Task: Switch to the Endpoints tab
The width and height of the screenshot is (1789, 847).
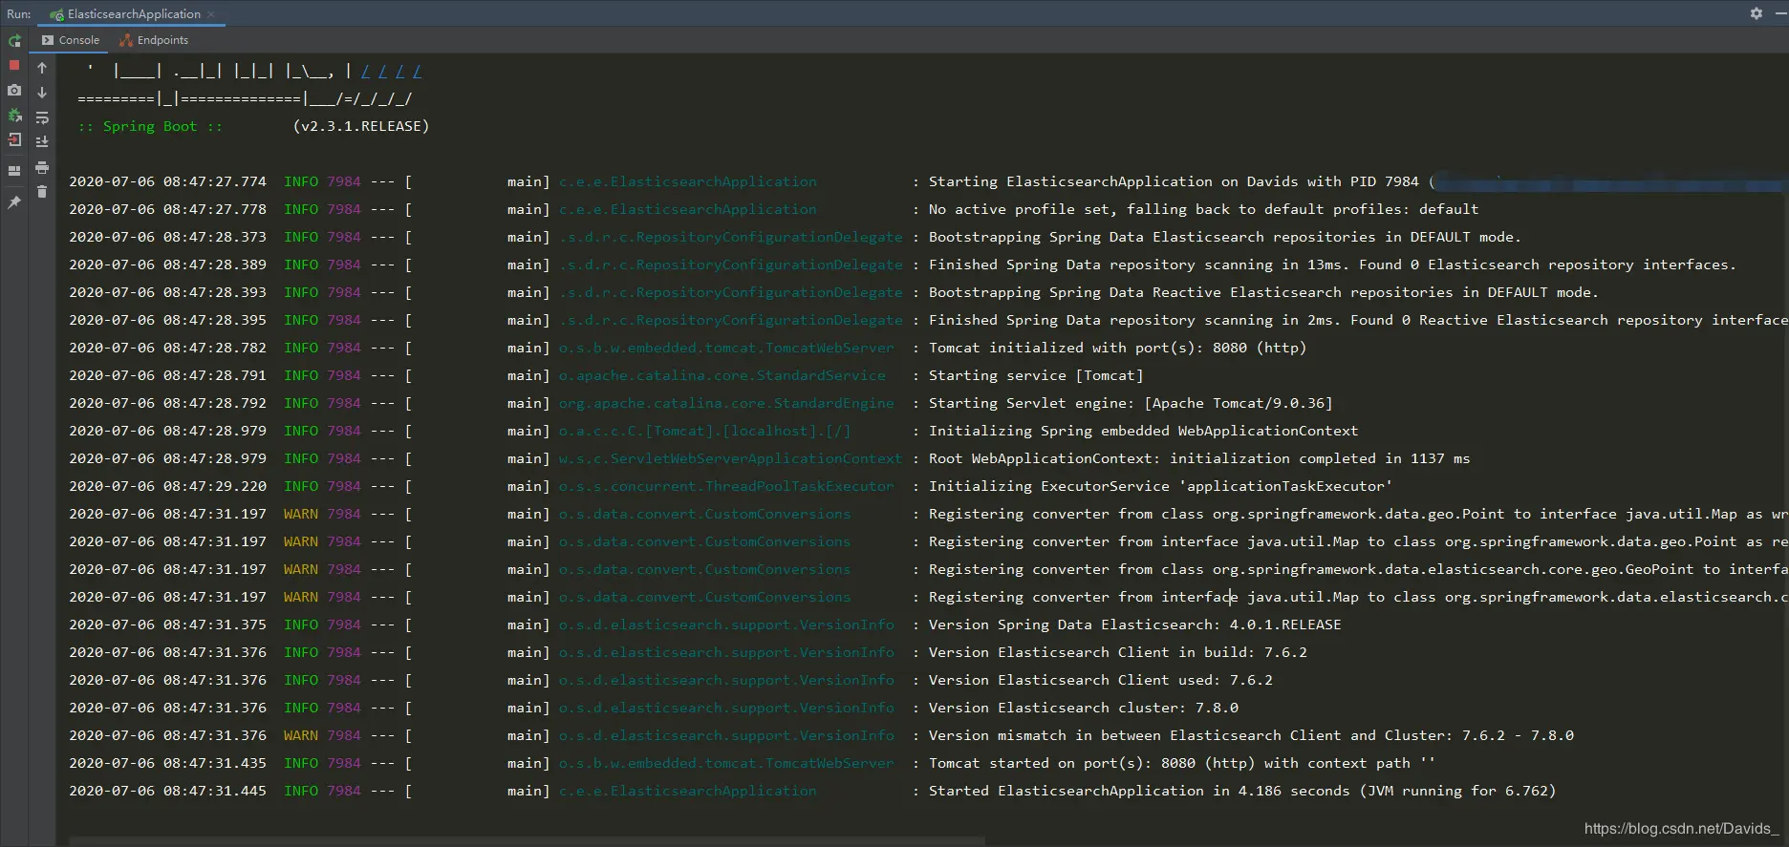Action: point(154,40)
